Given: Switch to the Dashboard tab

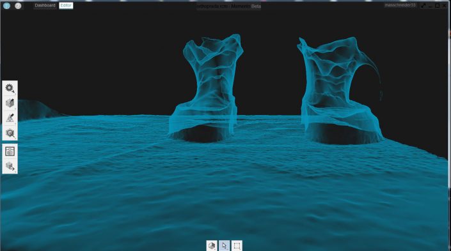Looking at the screenshot, I should coord(45,6).
